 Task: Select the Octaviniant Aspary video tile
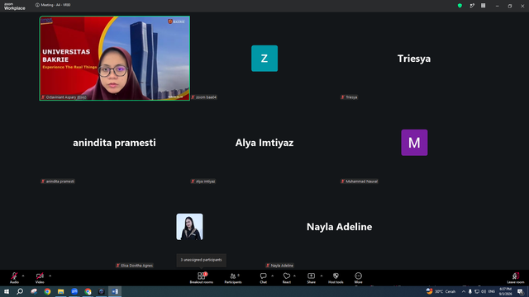[x=114, y=59]
